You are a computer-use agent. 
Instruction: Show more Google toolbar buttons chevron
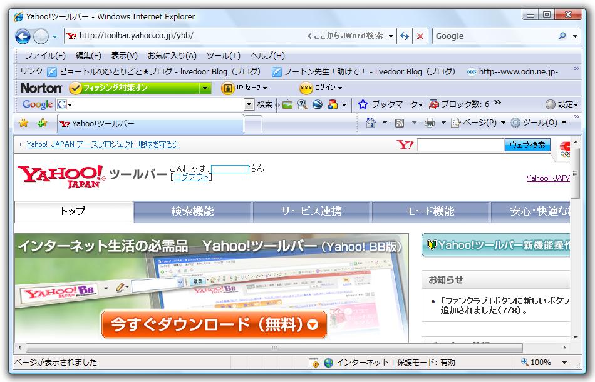(497, 103)
